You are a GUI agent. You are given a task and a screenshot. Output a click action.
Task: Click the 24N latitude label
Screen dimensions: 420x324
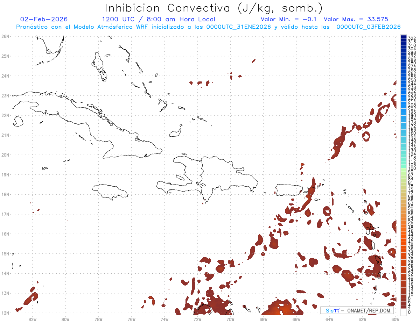click(x=5, y=76)
